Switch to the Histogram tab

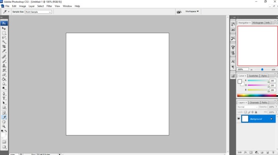coord(258,23)
